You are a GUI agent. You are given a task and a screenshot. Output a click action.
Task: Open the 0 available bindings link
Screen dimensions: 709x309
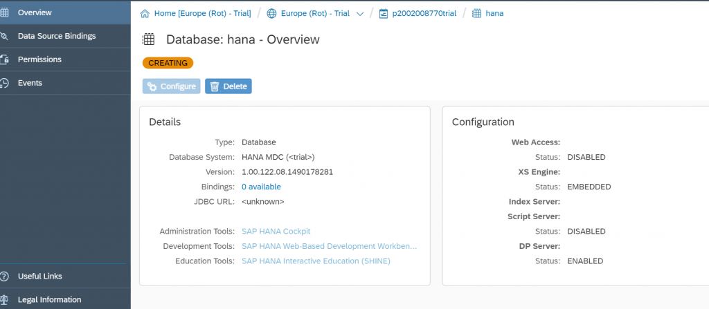point(261,187)
